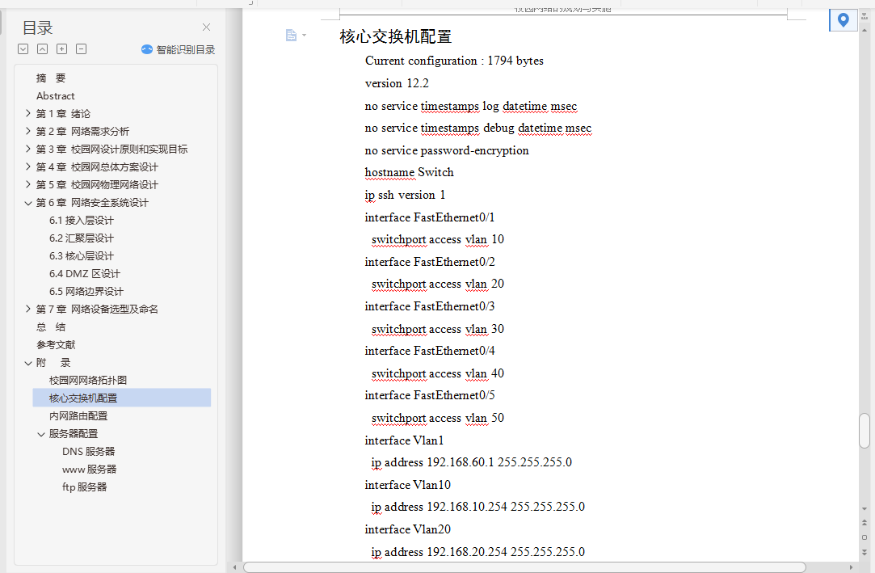
Task: Click the line 'ip ssh version 1'
Action: point(405,195)
